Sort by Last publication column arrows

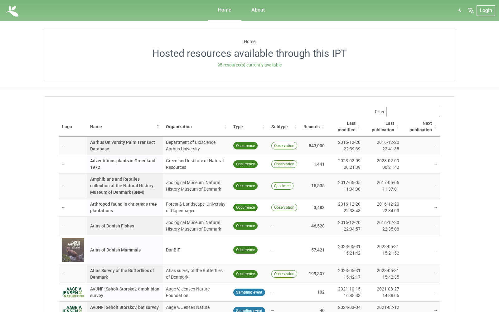click(397, 127)
